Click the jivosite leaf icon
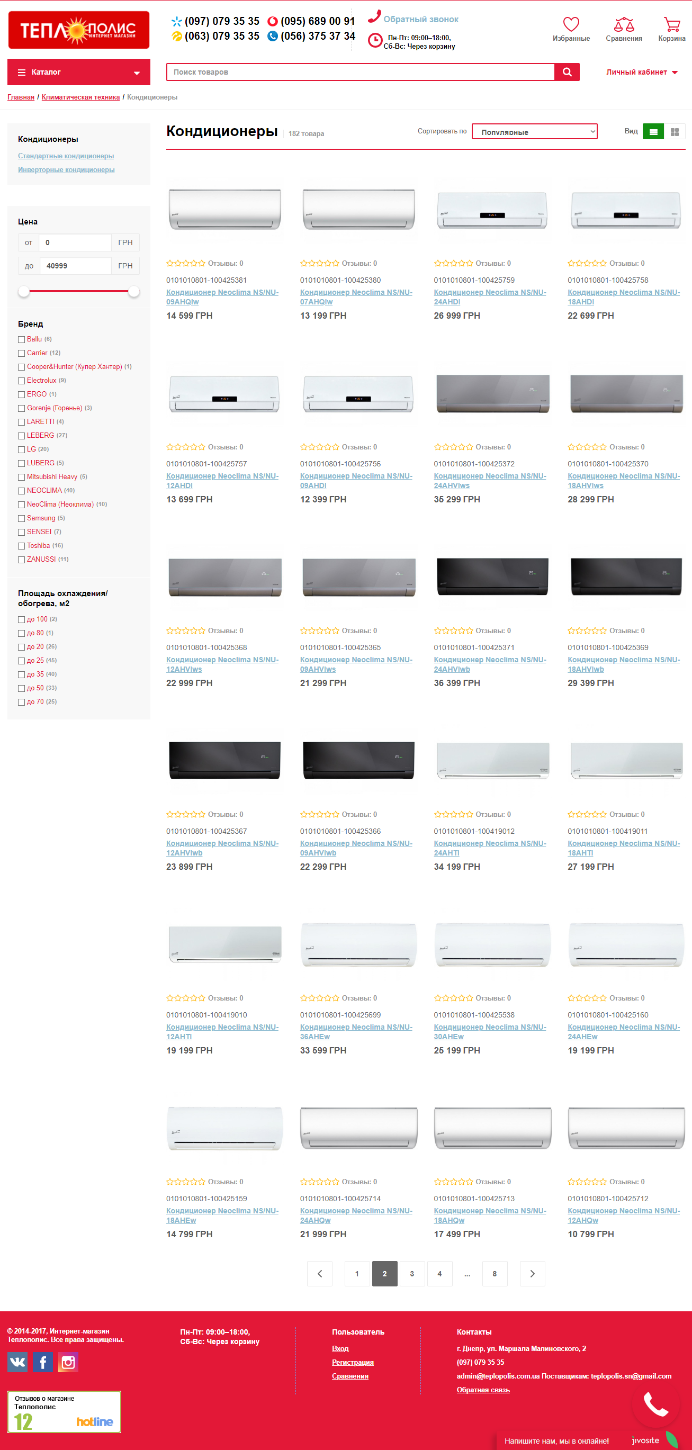Viewport: 692px width, 1450px height. pyautogui.click(x=672, y=1440)
